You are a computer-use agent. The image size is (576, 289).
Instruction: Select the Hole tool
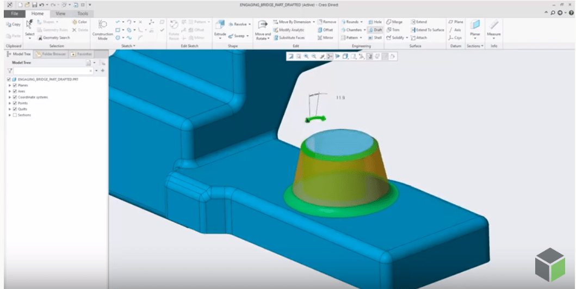point(375,22)
